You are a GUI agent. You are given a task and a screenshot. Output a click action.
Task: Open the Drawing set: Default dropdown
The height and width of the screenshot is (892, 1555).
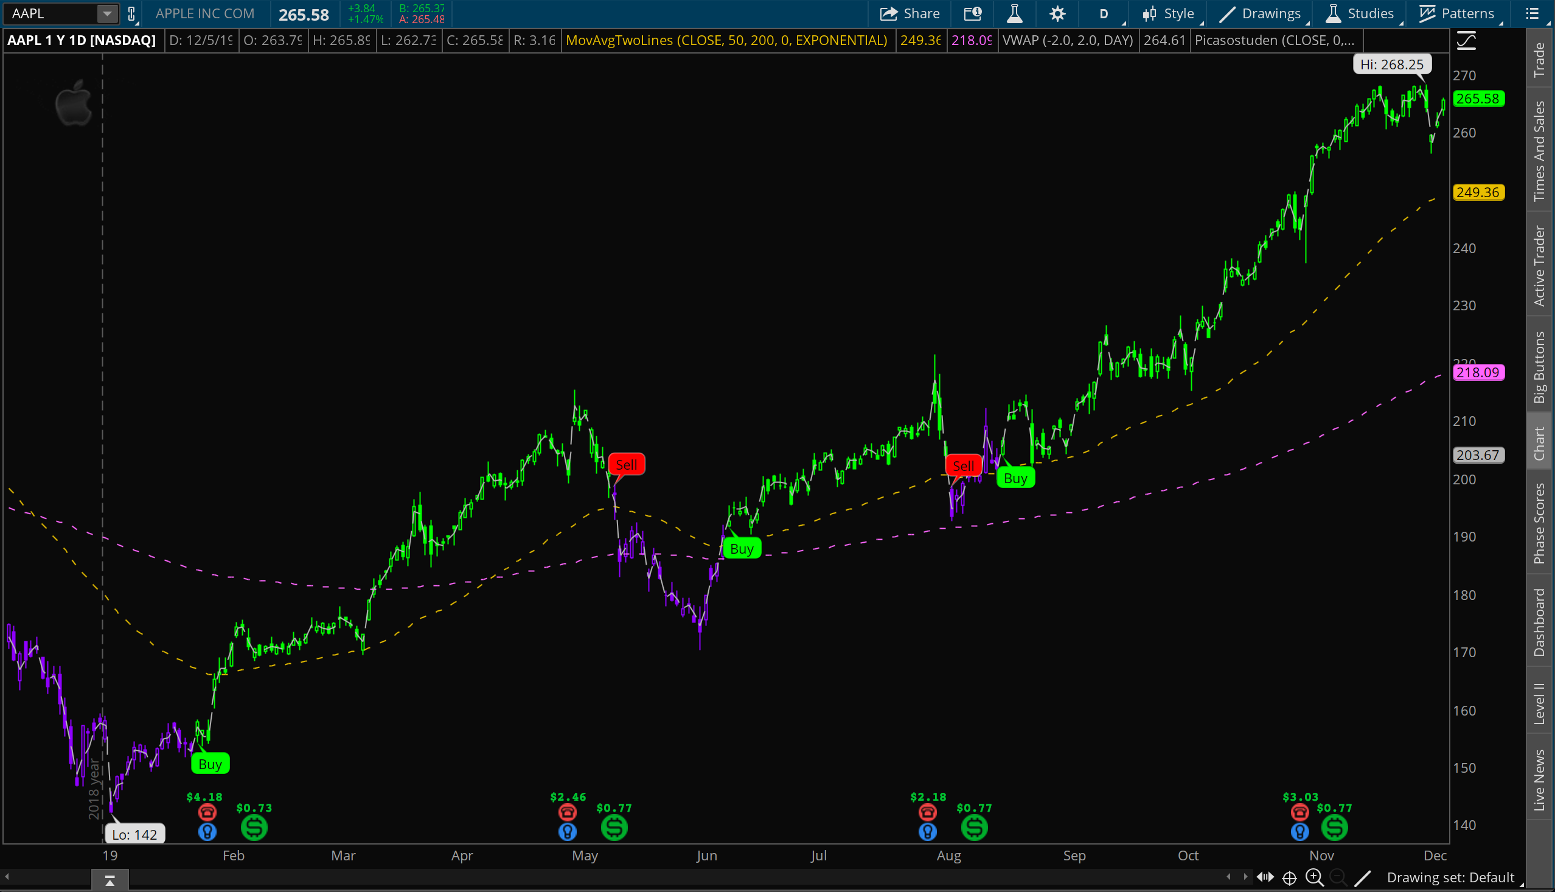1454,877
